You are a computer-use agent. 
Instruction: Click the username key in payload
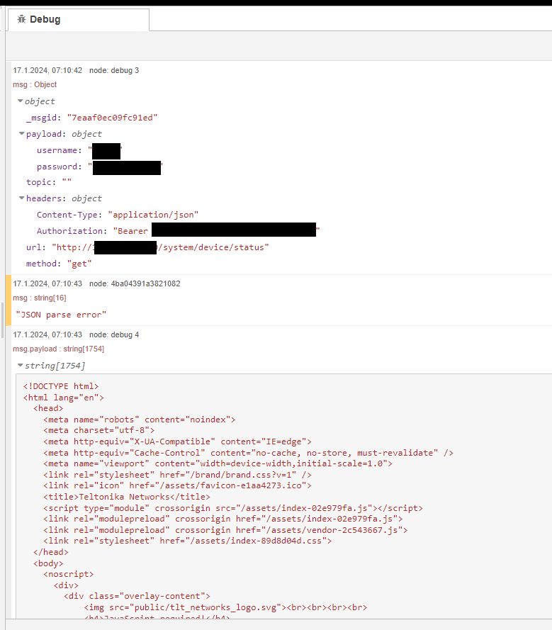coord(57,150)
